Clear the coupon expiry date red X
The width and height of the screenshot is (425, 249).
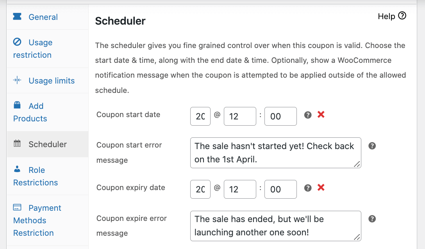321,188
